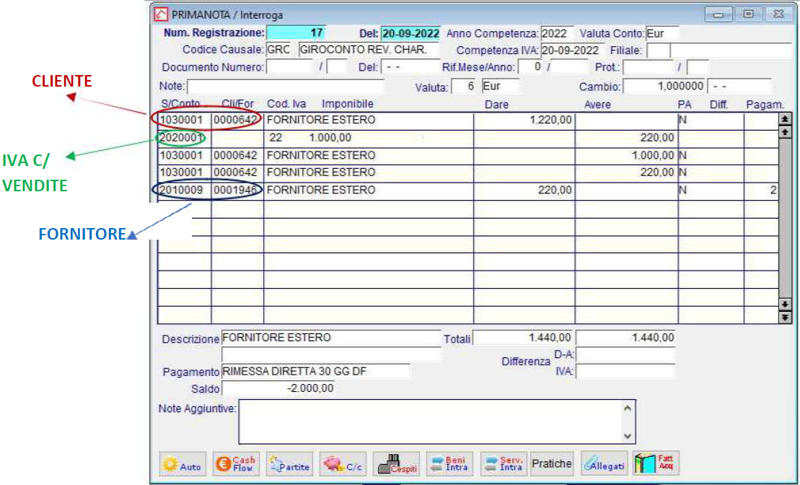The height and width of the screenshot is (485, 800).
Task: Jump to the bottom of the grid scrollbar
Action: pyautogui.click(x=785, y=317)
